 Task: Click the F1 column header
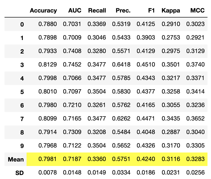tap(151, 10)
